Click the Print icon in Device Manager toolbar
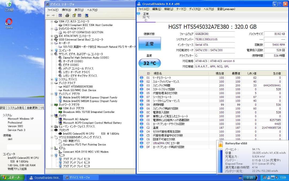This screenshot has width=289, height=181. tap(67, 15)
